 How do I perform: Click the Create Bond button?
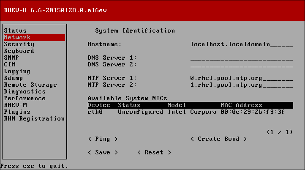219,139
